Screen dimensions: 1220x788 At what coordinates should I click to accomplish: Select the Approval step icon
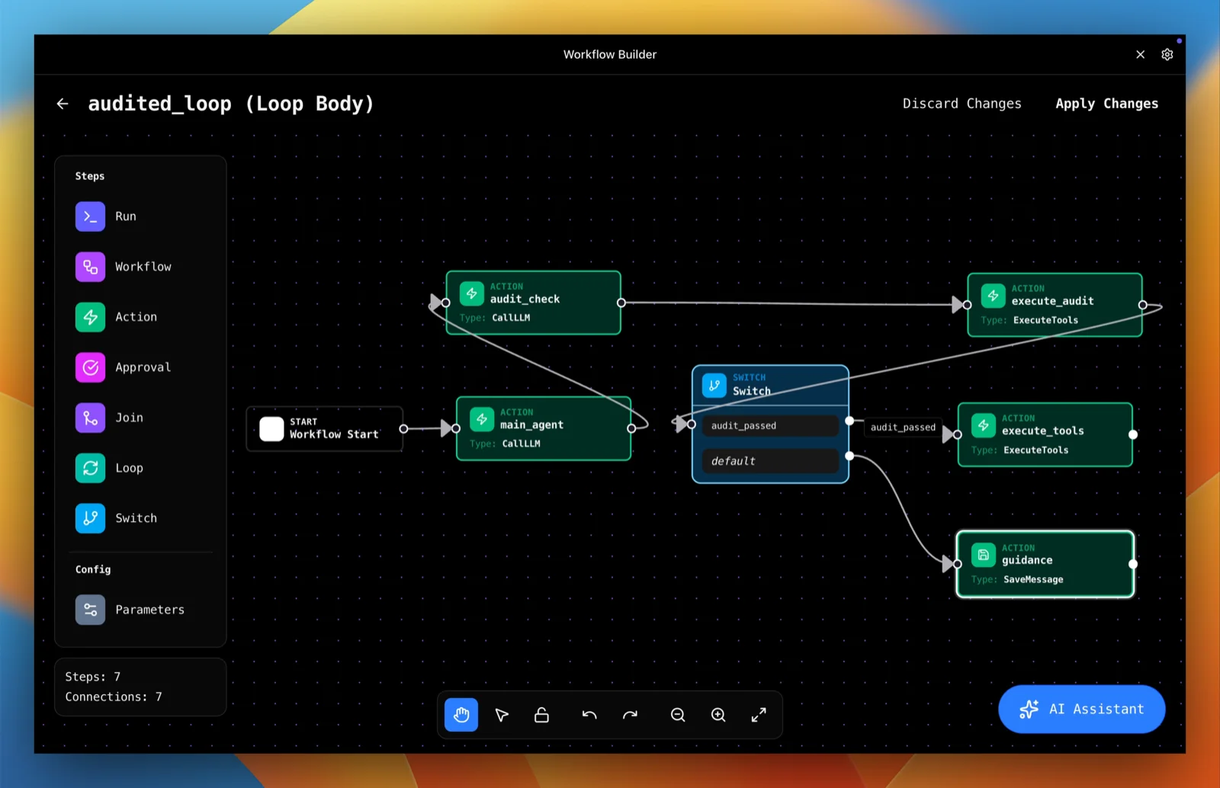coord(90,367)
